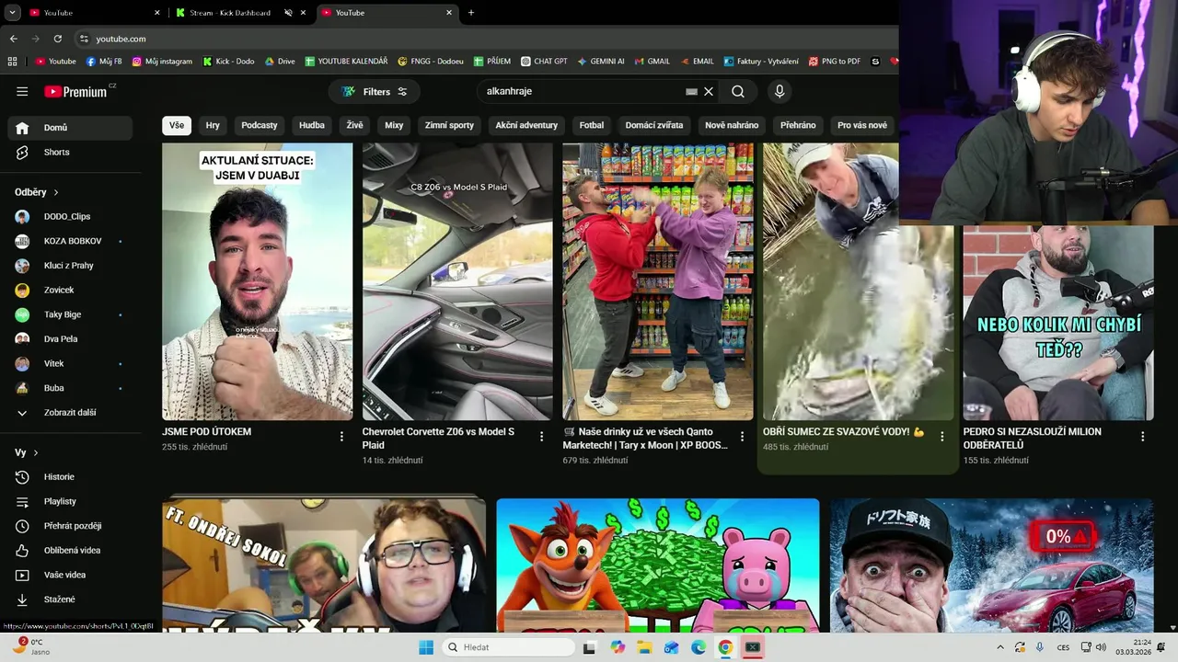Open the YouTube guide hamburger menu

[x=22, y=91]
